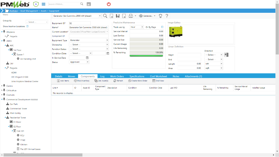Click the green % Remaining progress bar
Viewport: 279px width, 157px height.
[146, 56]
